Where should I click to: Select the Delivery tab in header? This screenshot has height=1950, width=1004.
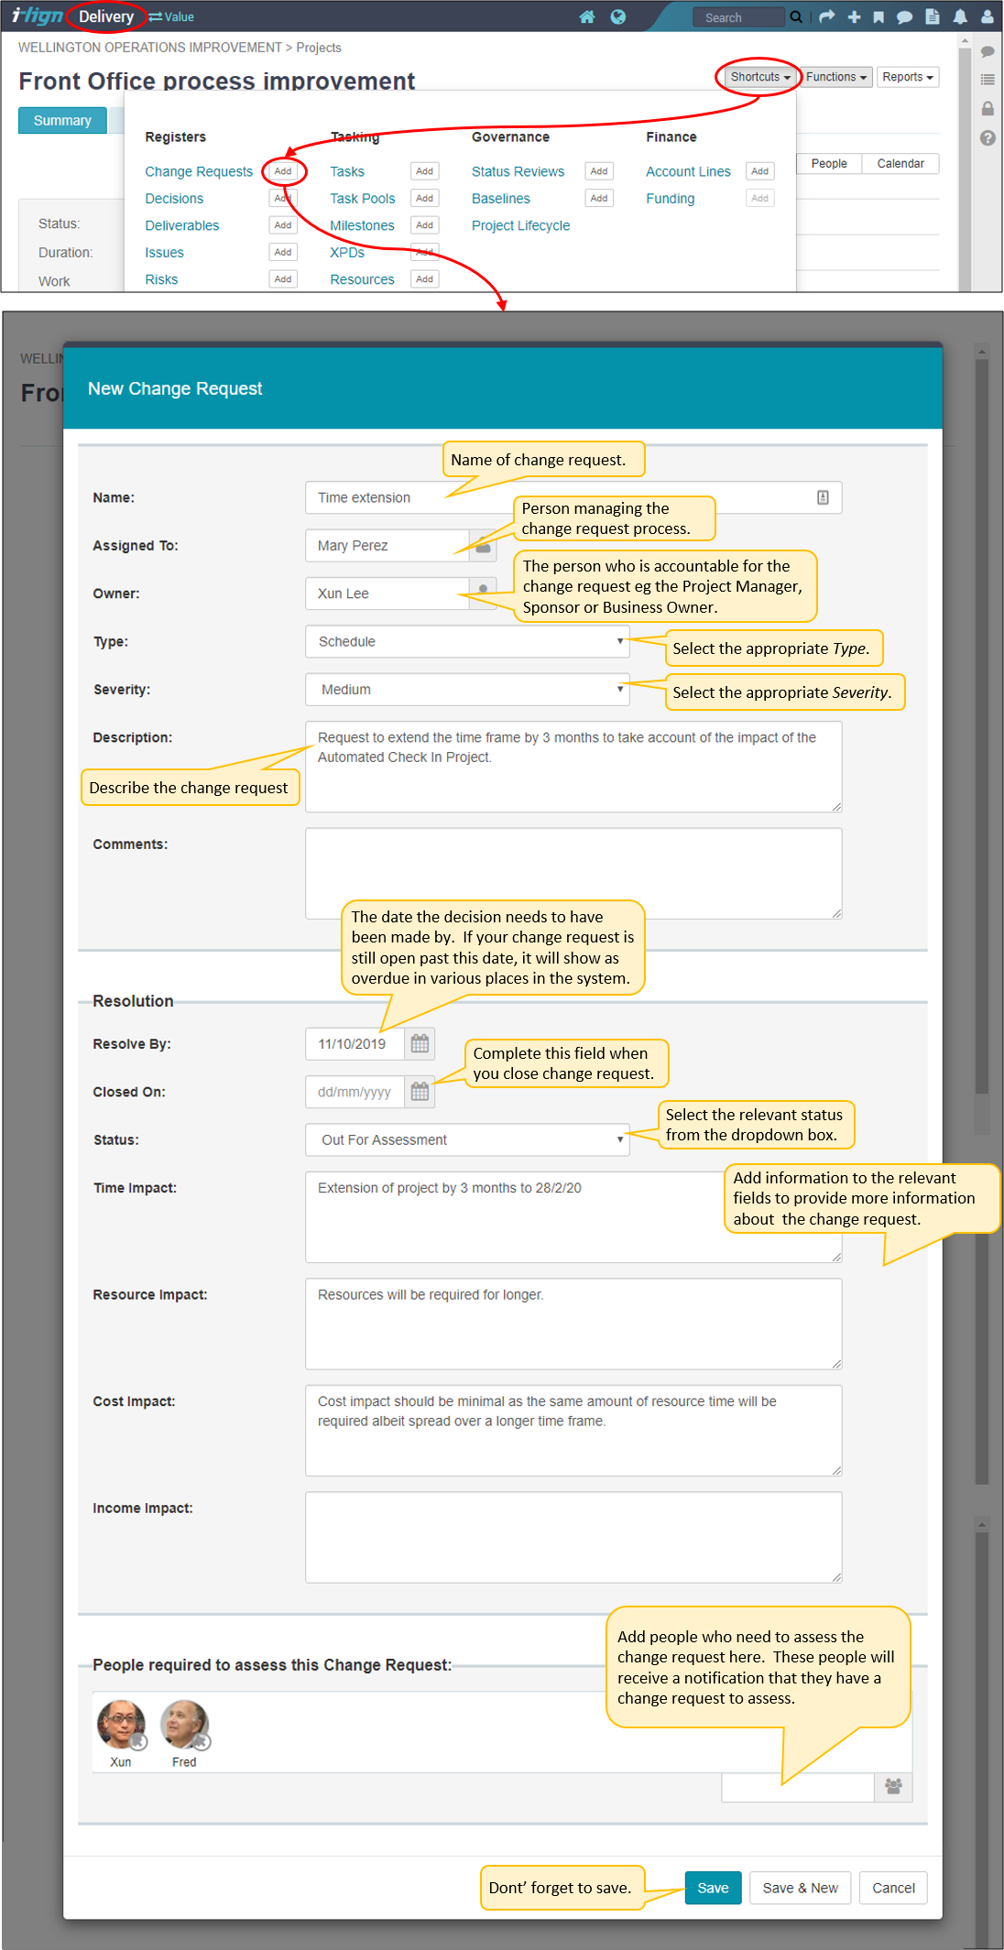pyautogui.click(x=106, y=16)
